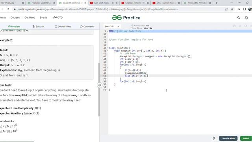Collapse code fold arrow on line 1

point(107,31)
